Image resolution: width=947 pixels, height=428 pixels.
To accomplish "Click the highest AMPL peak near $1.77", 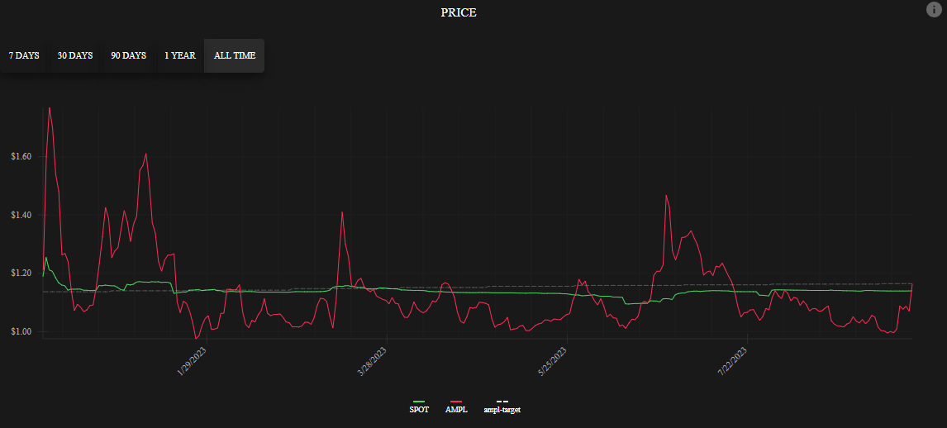I will (x=49, y=108).
